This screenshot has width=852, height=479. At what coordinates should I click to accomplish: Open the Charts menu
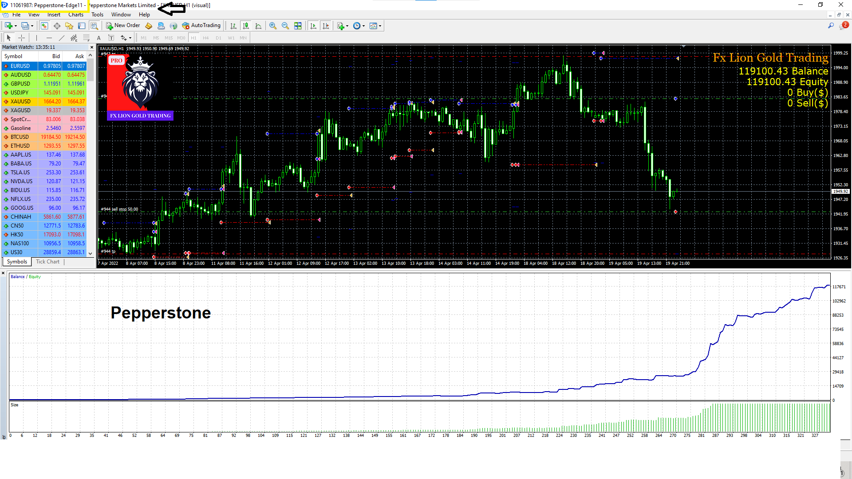[76, 15]
